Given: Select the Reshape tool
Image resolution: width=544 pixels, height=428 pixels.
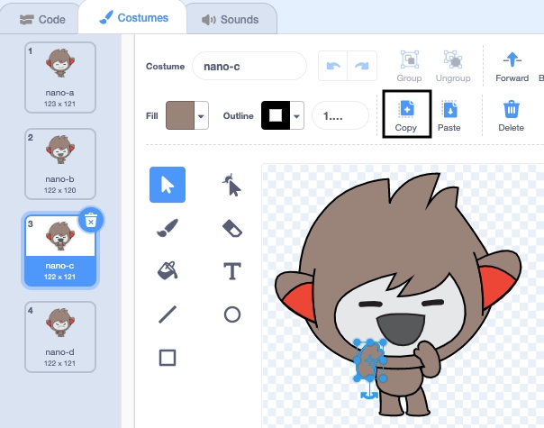Looking at the screenshot, I should click(231, 186).
